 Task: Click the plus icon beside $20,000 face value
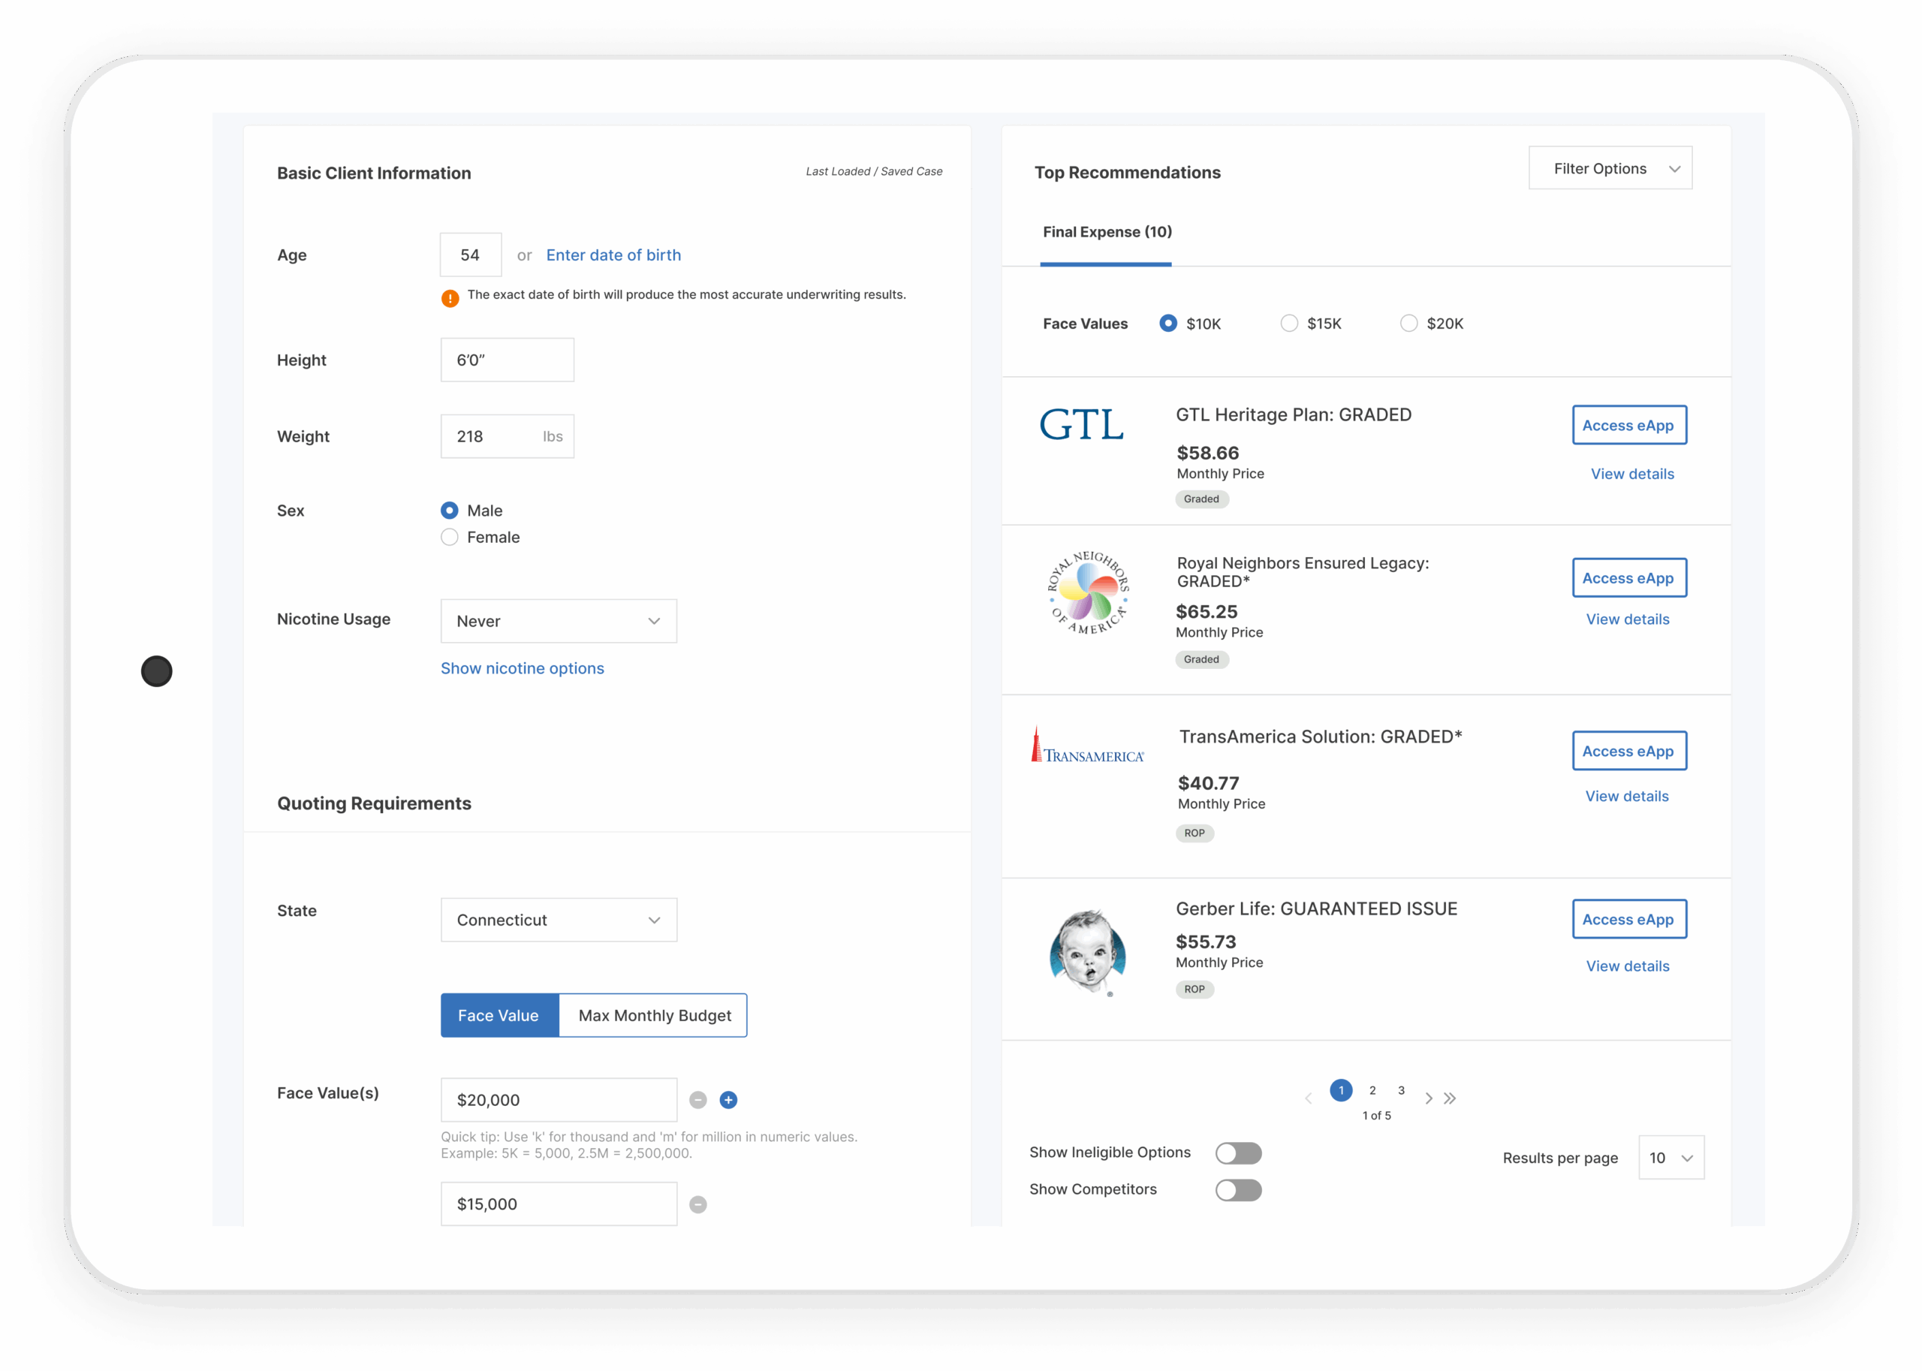tap(728, 1100)
